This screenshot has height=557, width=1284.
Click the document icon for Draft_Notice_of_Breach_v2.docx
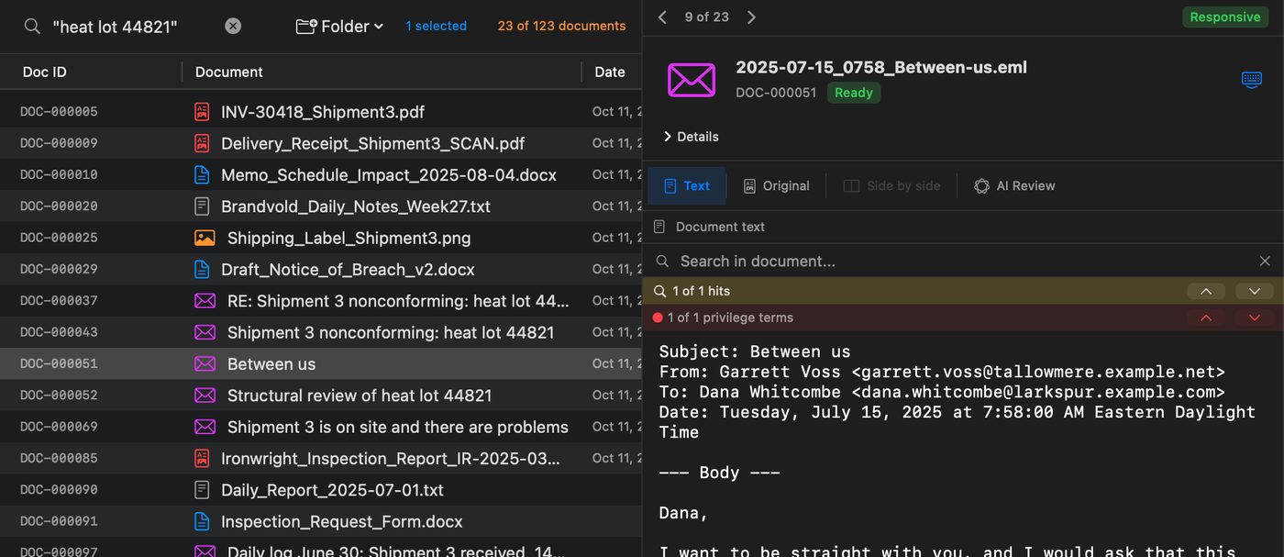pos(202,269)
